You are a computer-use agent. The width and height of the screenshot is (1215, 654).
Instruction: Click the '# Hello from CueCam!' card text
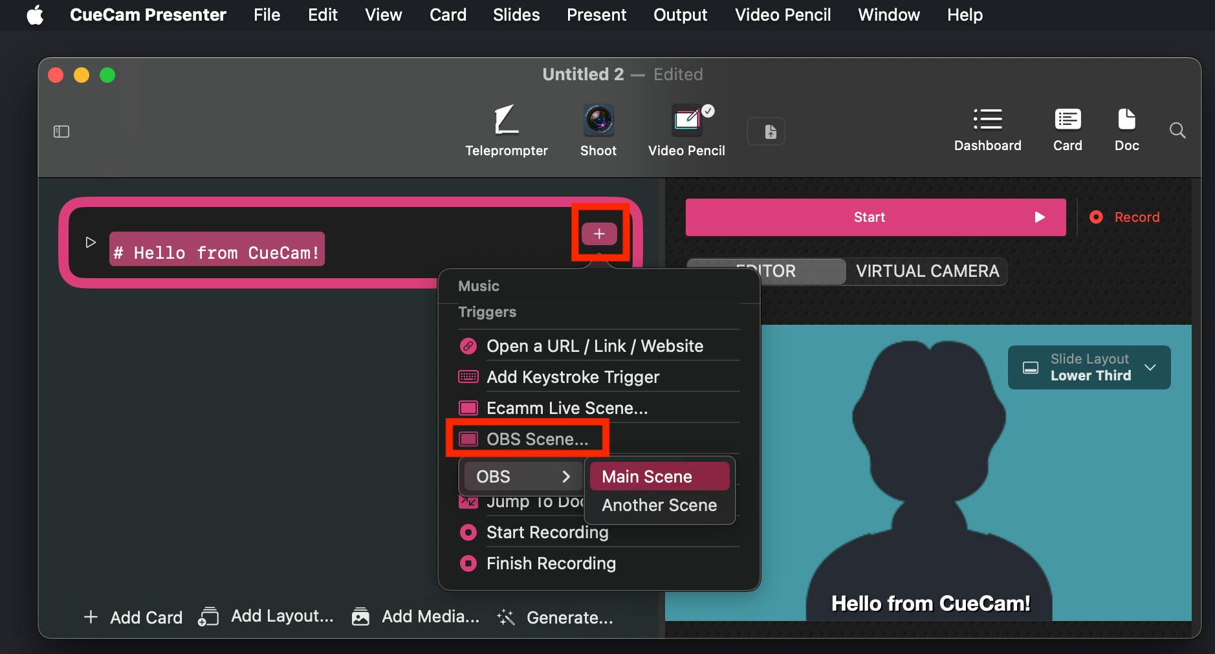coord(217,252)
